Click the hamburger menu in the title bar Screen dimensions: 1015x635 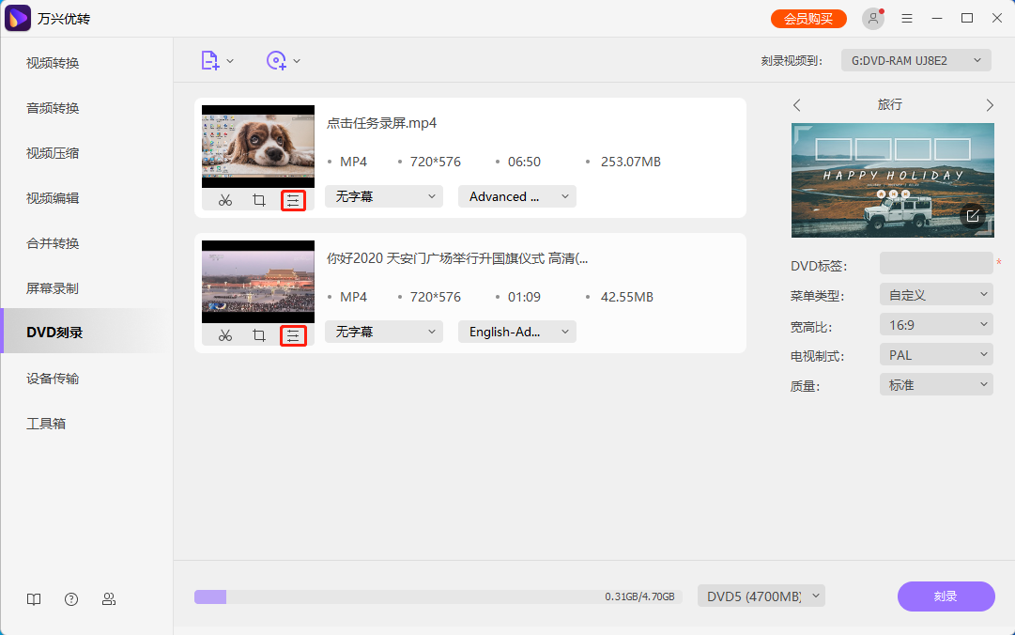[x=906, y=17]
